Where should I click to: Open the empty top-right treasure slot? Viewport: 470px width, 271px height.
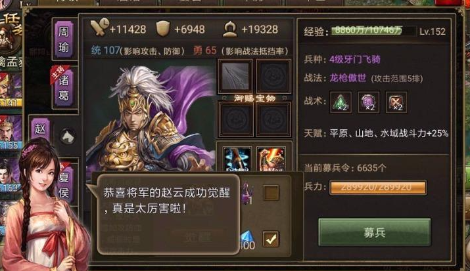tap(273, 77)
